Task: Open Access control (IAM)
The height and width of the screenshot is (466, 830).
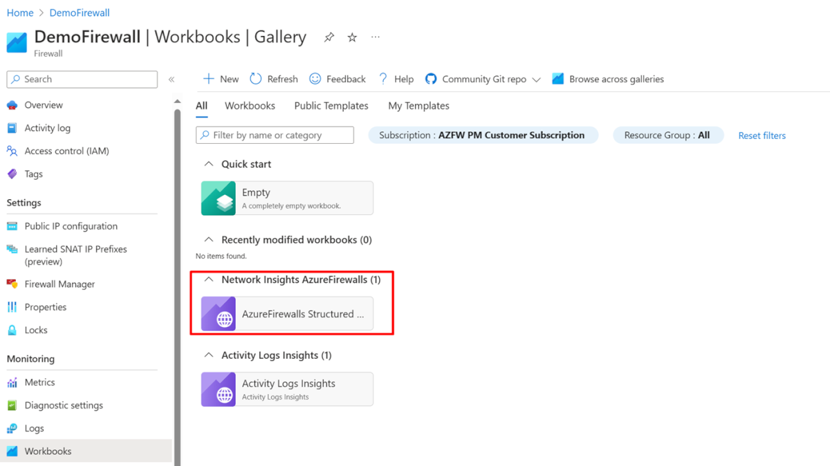Action: pyautogui.click(x=66, y=151)
